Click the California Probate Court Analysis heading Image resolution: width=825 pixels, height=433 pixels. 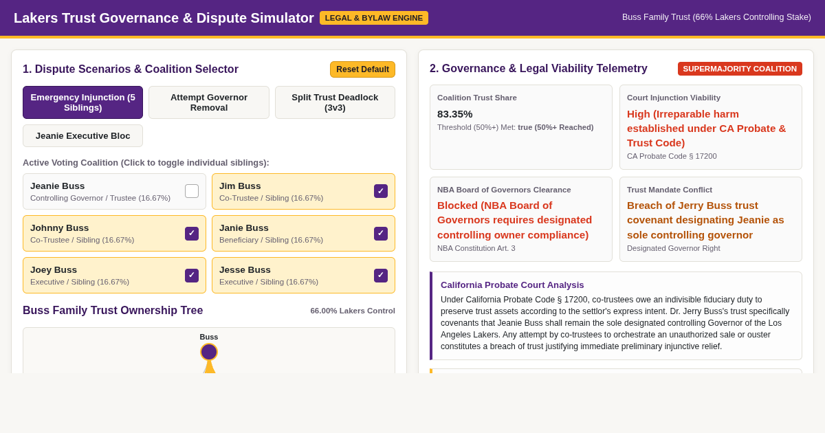pyautogui.click(x=512, y=285)
